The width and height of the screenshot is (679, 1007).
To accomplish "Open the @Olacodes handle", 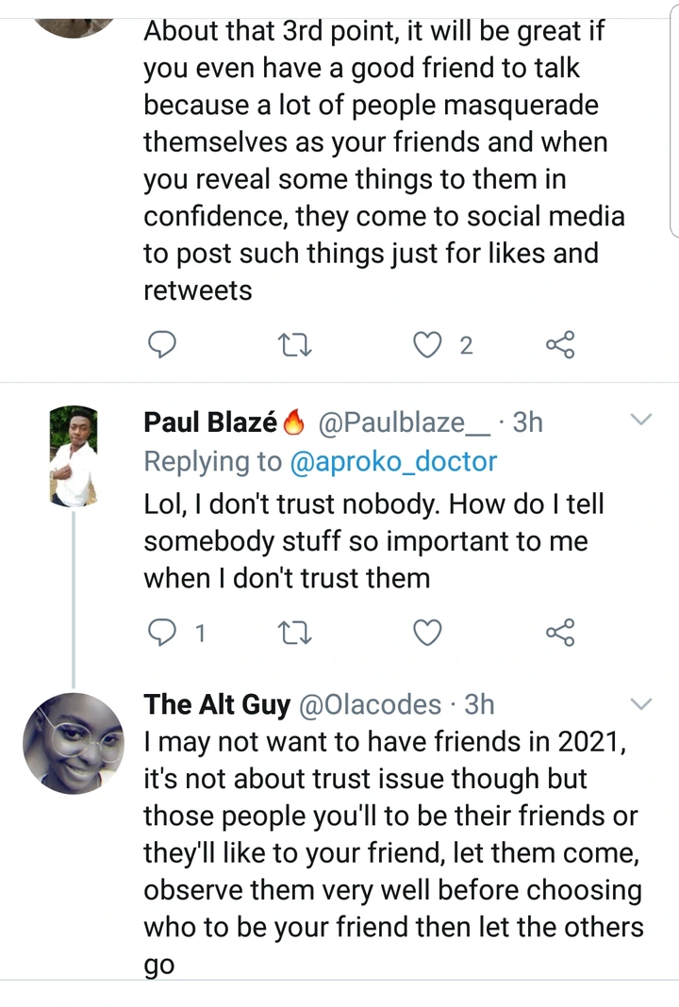I will 370,704.
